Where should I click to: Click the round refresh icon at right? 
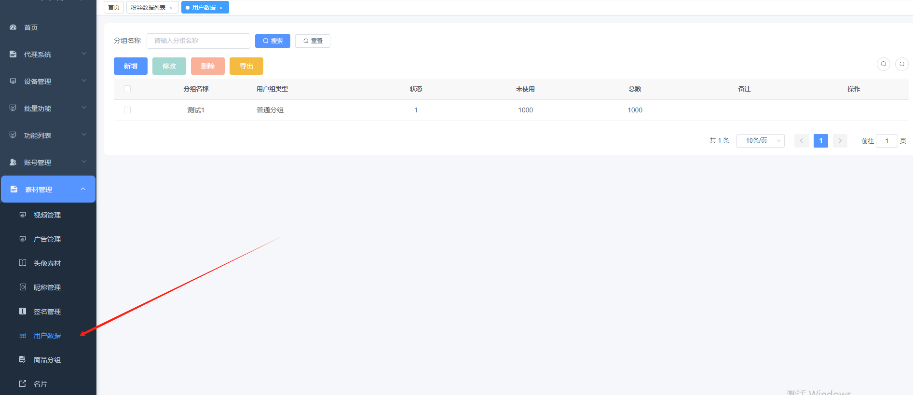(902, 64)
